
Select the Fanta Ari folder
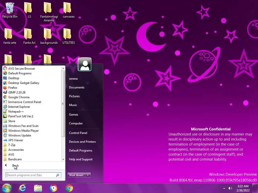click(x=29, y=36)
